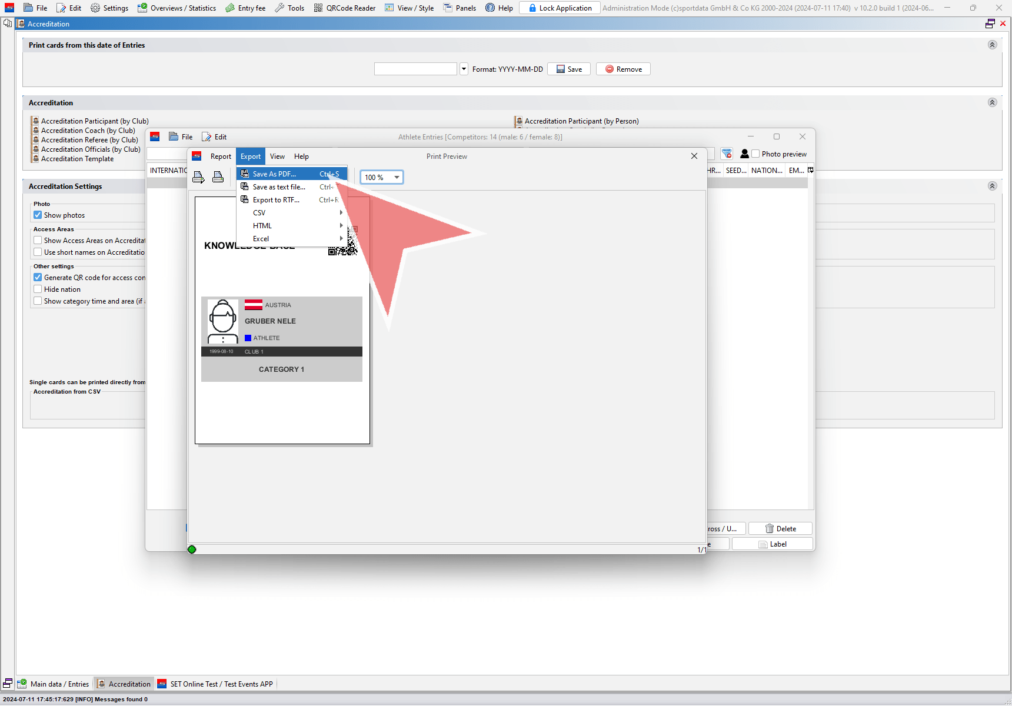Click the first printer icon in Print Preview
Image resolution: width=1012 pixels, height=706 pixels.
click(x=198, y=177)
